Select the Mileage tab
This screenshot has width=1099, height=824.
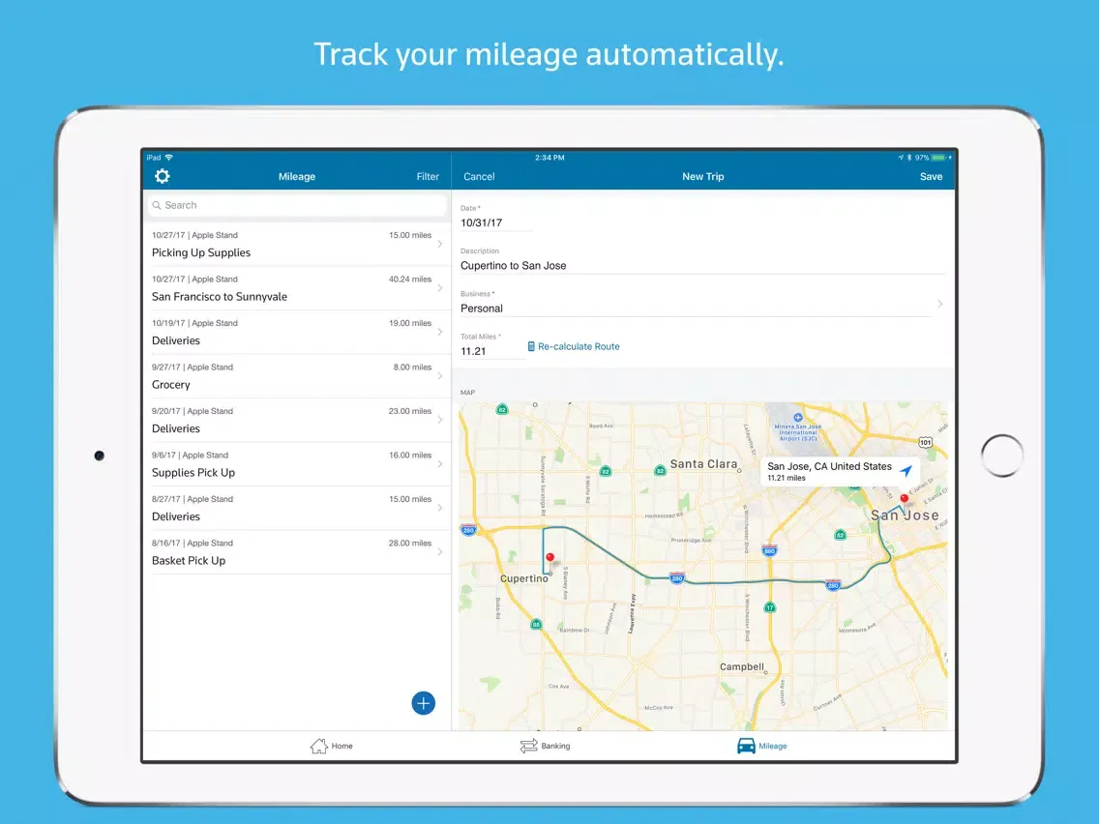[x=761, y=746]
